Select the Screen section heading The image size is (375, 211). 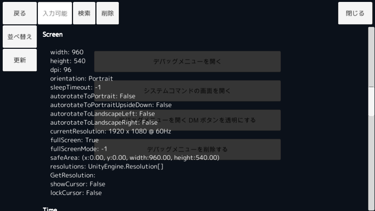53,34
